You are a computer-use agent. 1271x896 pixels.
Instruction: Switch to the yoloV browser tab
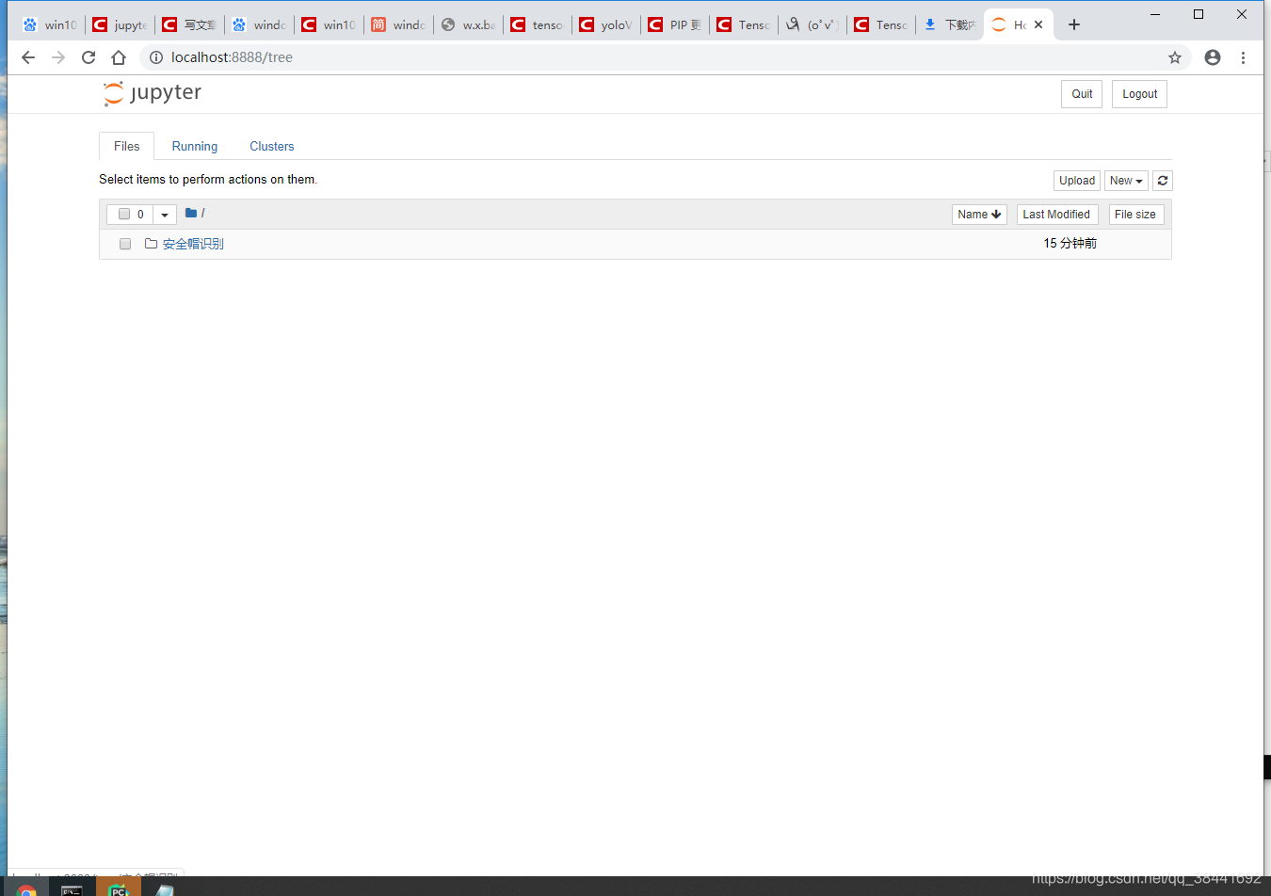coord(606,24)
